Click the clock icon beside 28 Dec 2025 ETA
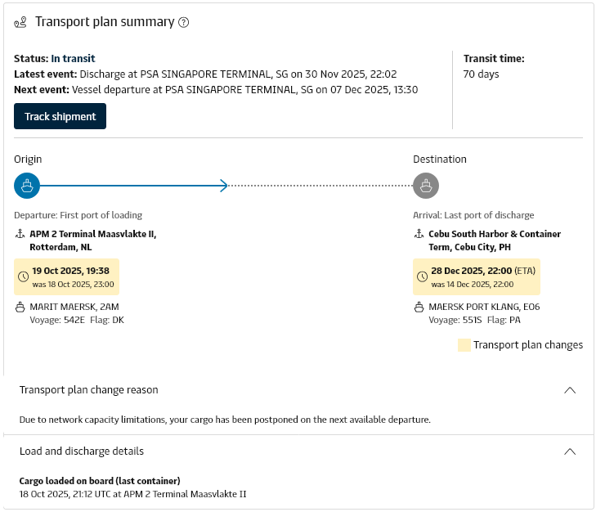Viewport: 596px width, 512px height. pyautogui.click(x=422, y=276)
